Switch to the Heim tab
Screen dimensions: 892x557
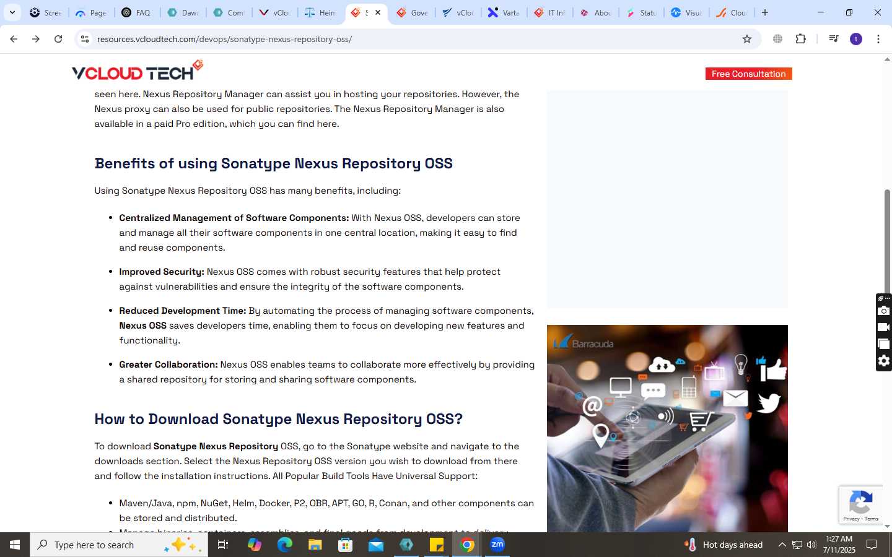pyautogui.click(x=320, y=12)
